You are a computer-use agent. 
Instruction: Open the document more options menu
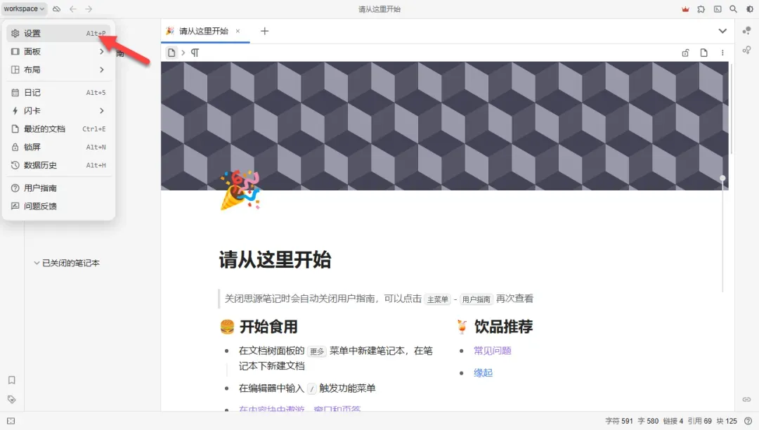[722, 53]
